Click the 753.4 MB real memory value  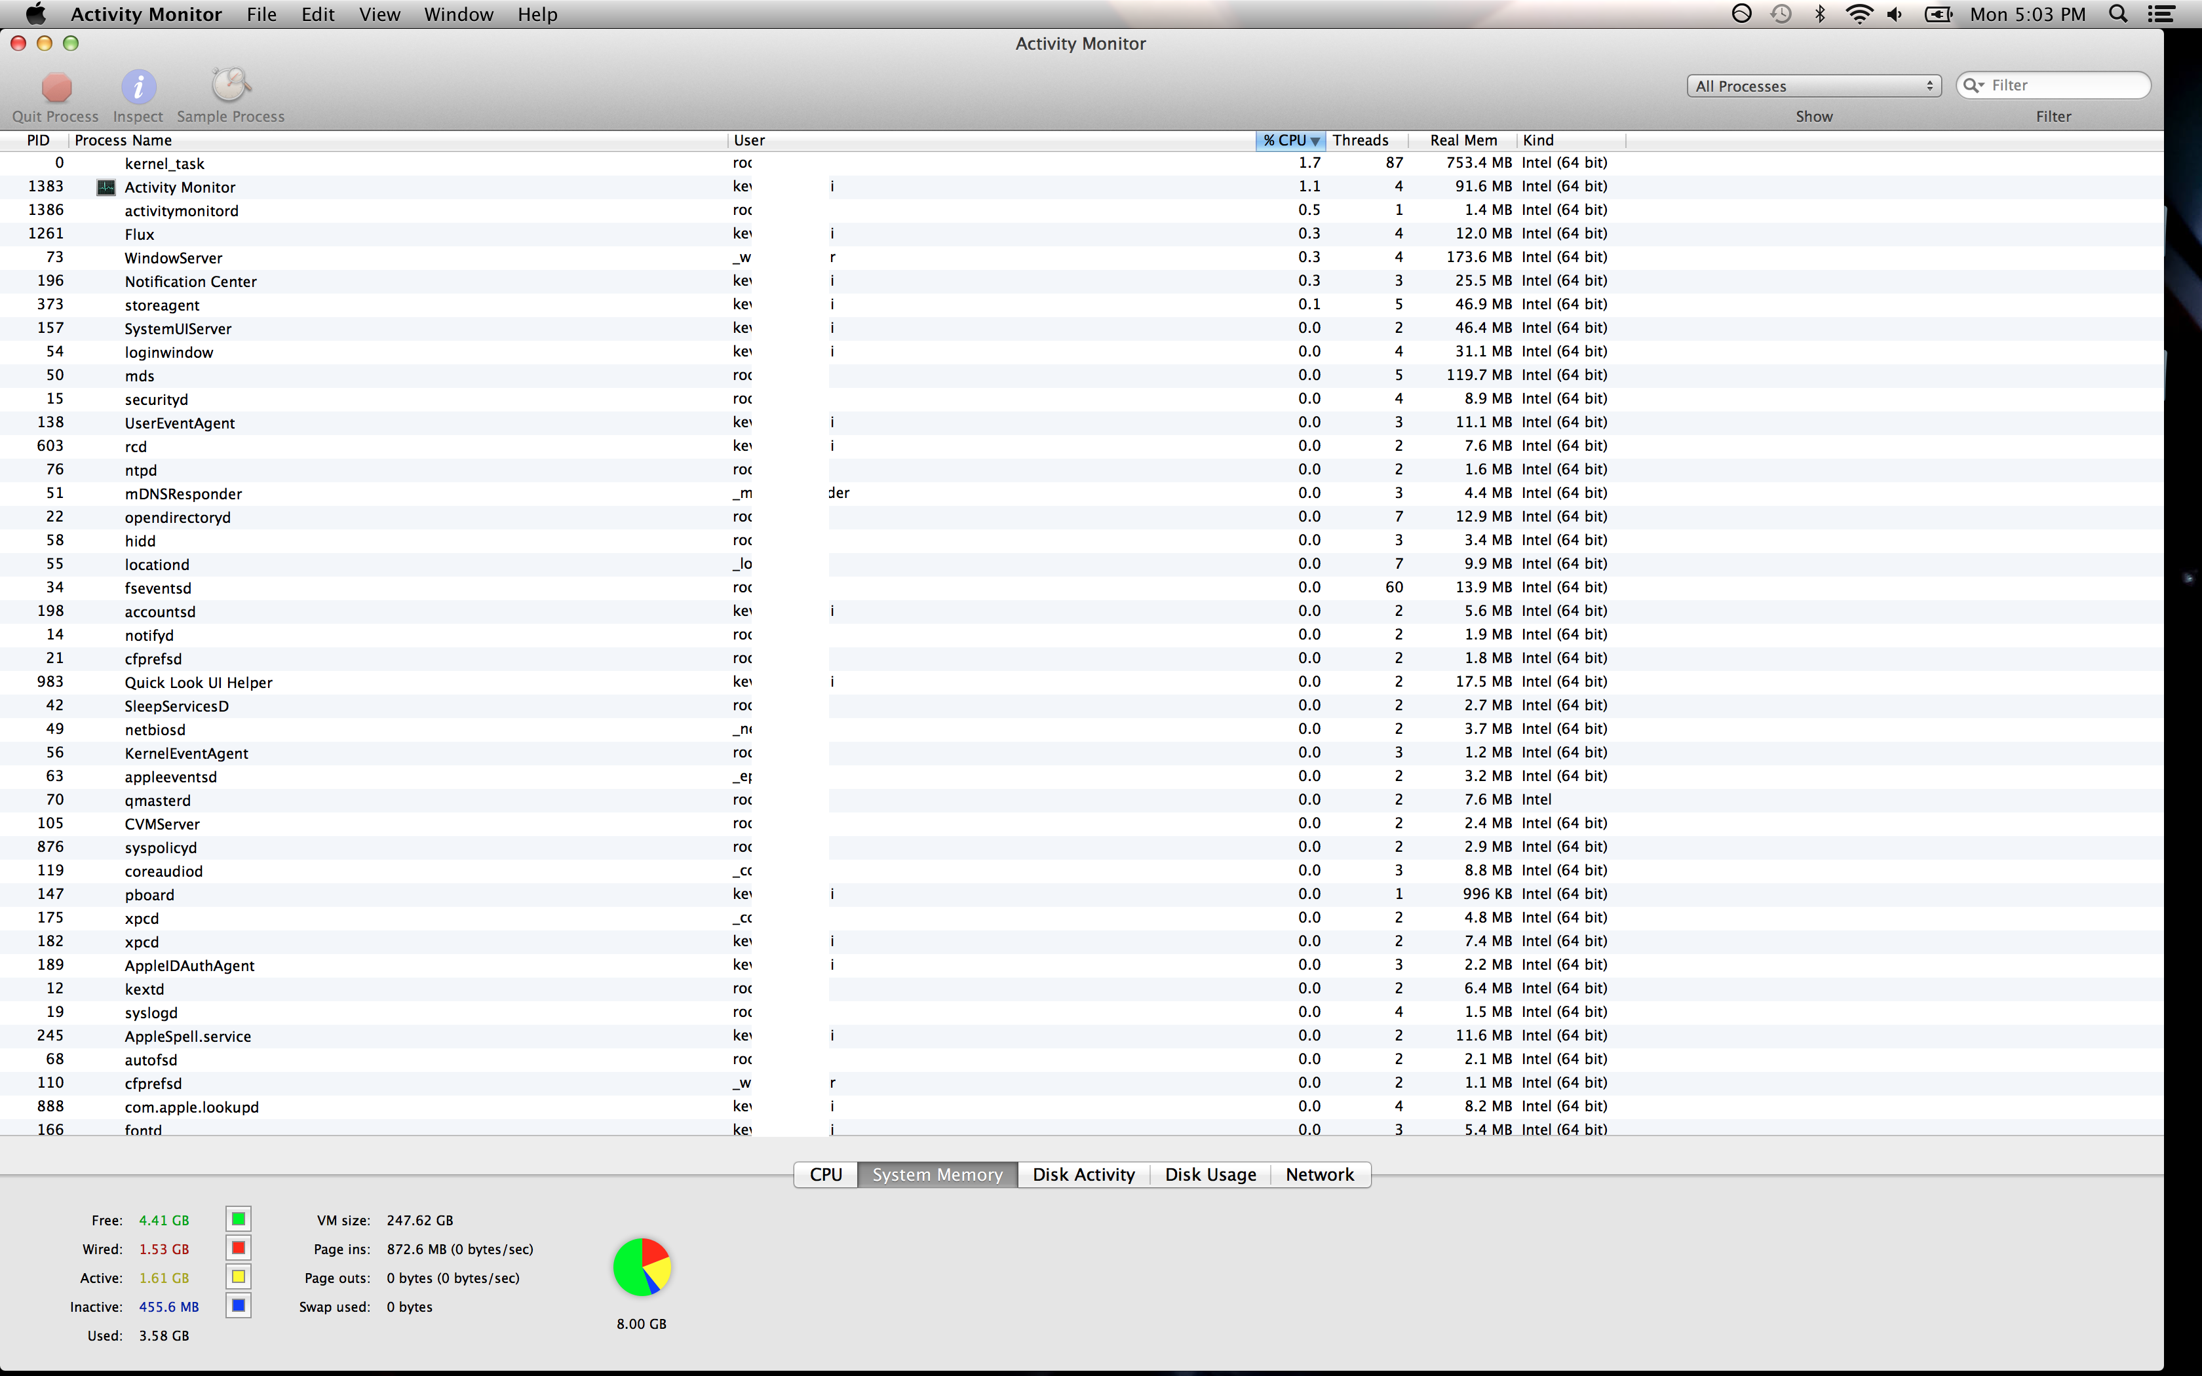[1478, 163]
